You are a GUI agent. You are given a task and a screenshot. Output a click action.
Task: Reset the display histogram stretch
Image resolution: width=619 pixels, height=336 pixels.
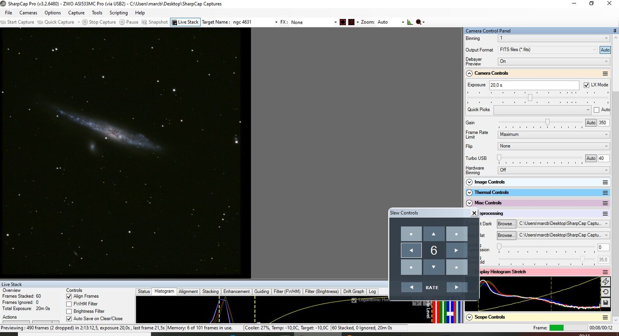[605, 292]
